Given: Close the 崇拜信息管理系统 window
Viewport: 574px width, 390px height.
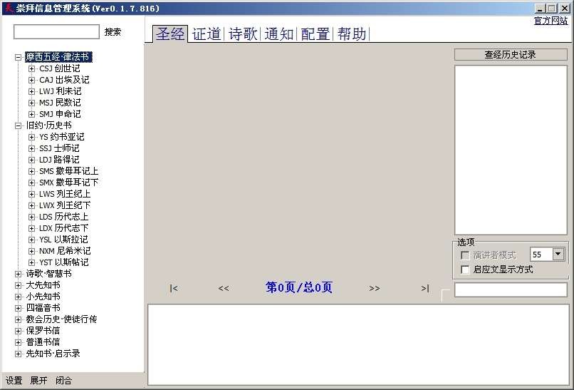Looking at the screenshot, I should [565, 8].
